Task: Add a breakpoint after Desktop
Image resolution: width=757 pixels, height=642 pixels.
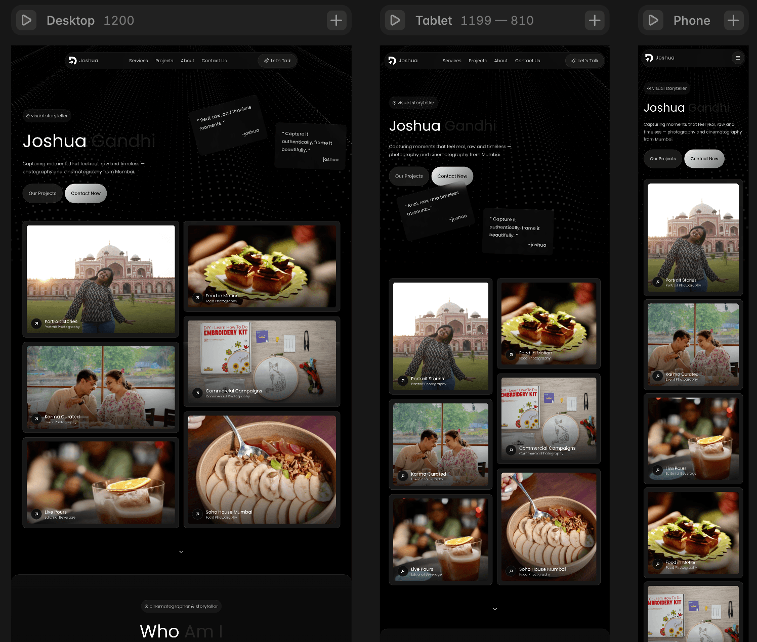Action: click(336, 20)
